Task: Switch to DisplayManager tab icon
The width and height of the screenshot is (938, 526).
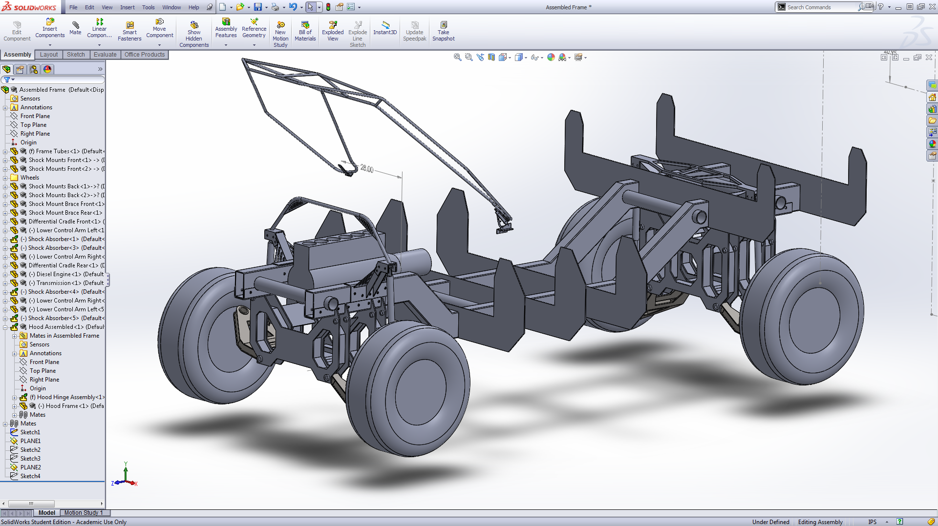Action: coord(47,69)
